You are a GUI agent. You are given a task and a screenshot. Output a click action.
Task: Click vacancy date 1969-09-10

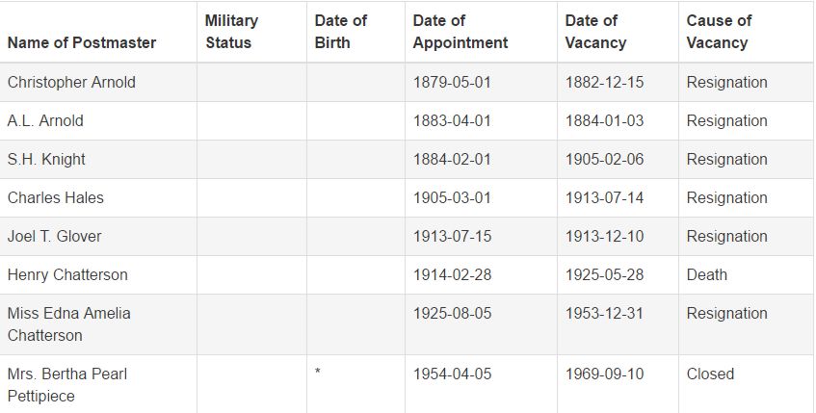(605, 374)
